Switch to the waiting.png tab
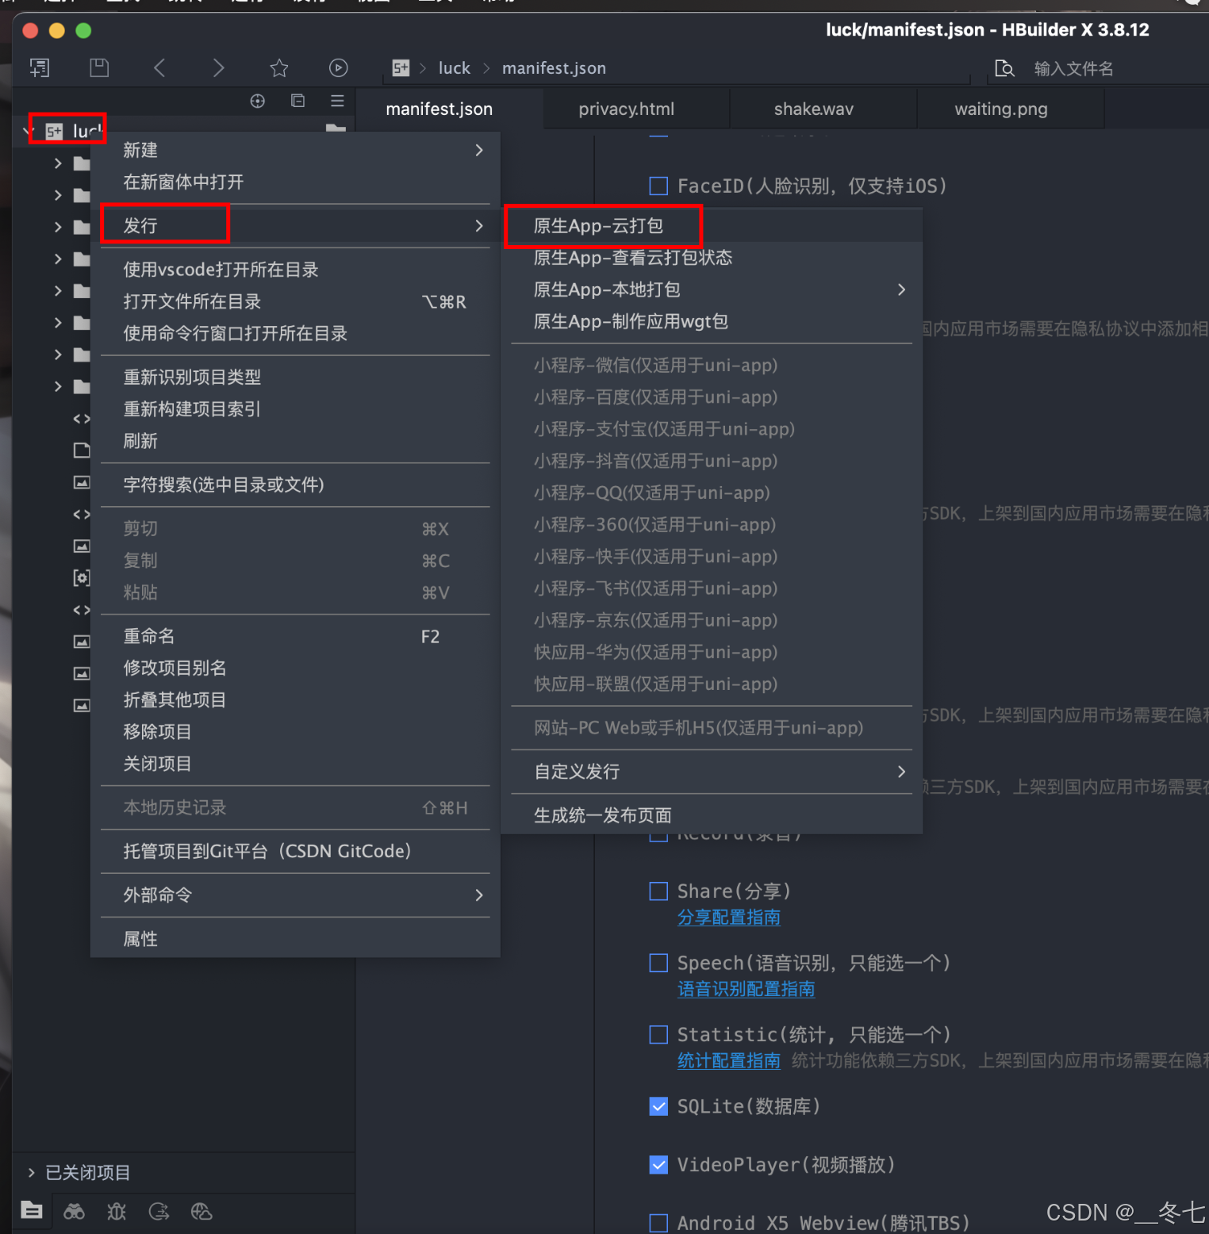This screenshot has width=1209, height=1234. (1001, 109)
